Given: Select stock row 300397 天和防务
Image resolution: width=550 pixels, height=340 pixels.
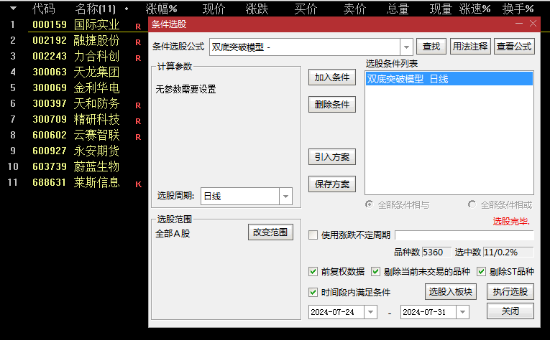Looking at the screenshot, I should click(x=75, y=103).
